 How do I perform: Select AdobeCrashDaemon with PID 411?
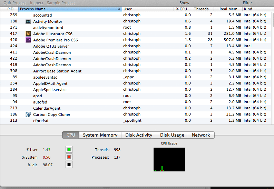point(136,52)
